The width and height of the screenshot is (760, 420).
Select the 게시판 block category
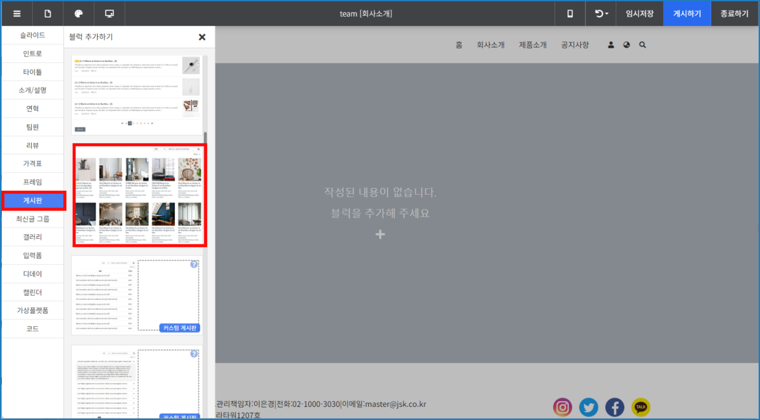click(33, 200)
